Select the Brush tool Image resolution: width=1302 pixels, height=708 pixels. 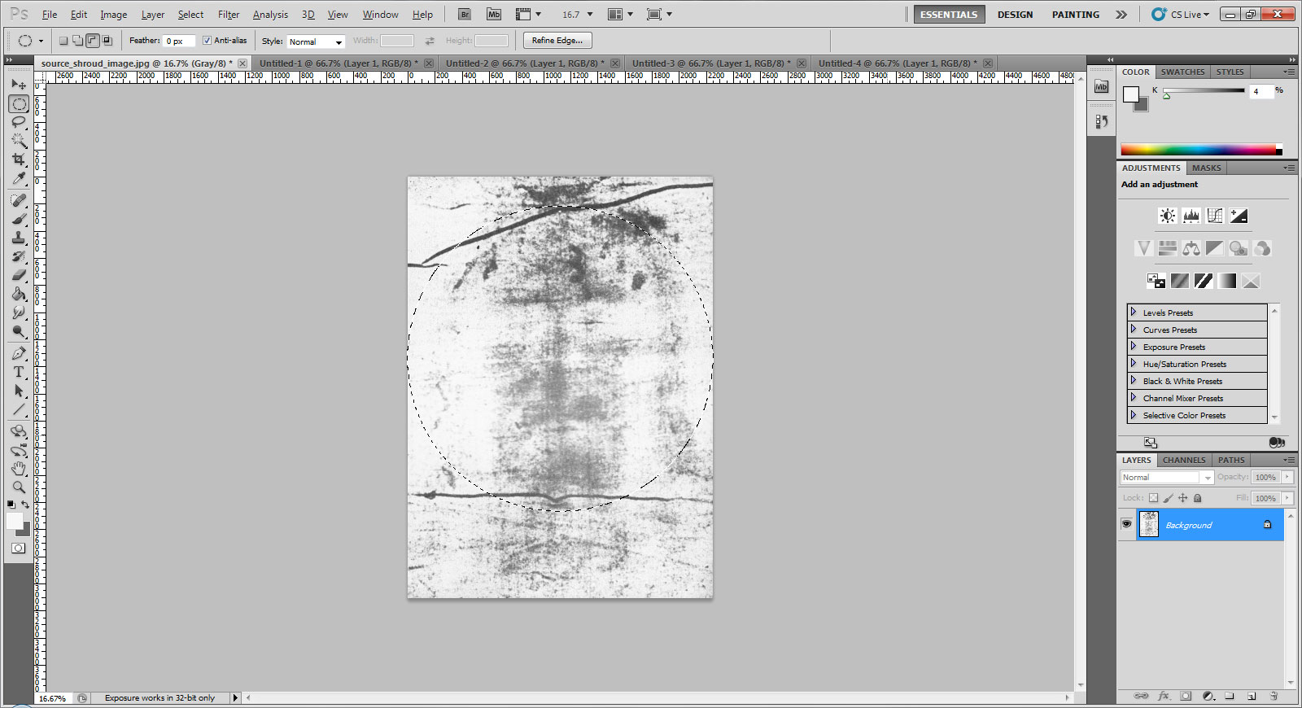click(19, 219)
